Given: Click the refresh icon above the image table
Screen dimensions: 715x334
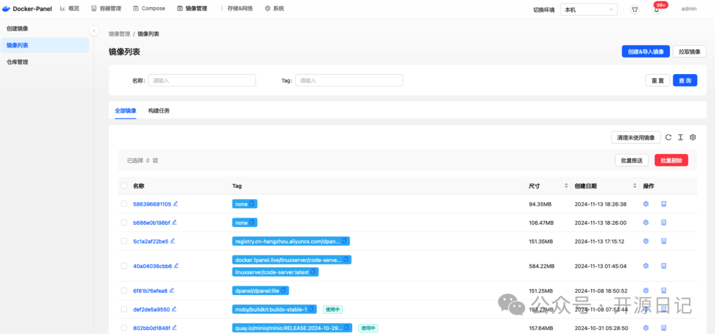Looking at the screenshot, I should (668, 137).
